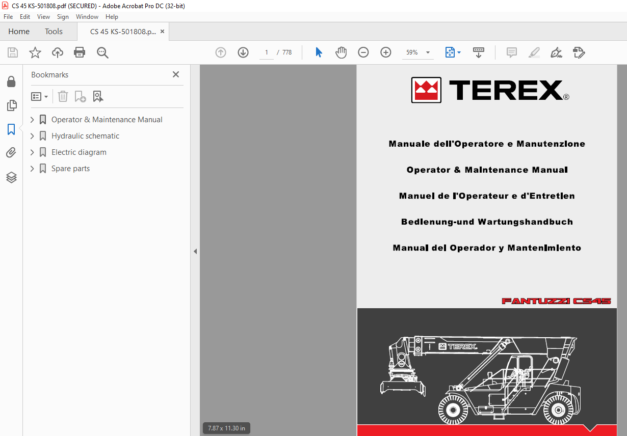Screen dimensions: 627x436
Task: Click the page number input field
Action: (266, 52)
